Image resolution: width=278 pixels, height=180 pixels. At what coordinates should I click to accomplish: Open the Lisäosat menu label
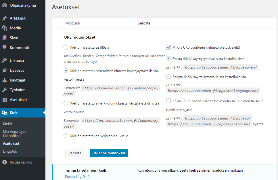point(17,70)
